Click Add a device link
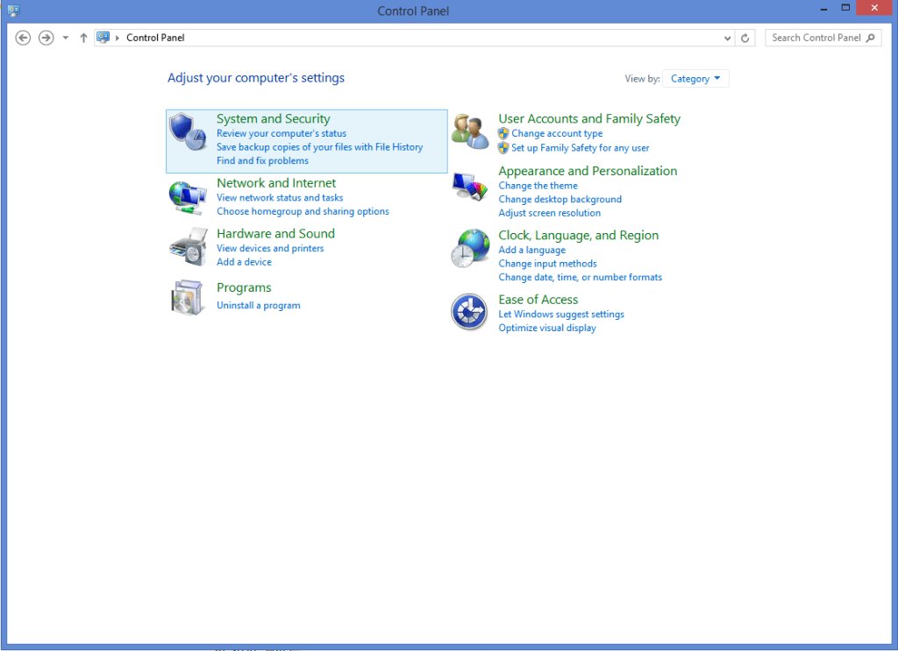Image resolution: width=898 pixels, height=651 pixels. (x=244, y=262)
